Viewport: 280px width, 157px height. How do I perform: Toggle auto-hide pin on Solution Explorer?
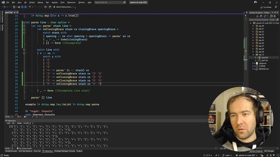[275, 13]
